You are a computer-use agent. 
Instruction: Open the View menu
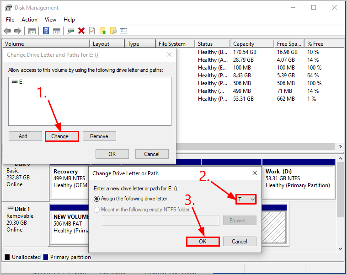50,20
